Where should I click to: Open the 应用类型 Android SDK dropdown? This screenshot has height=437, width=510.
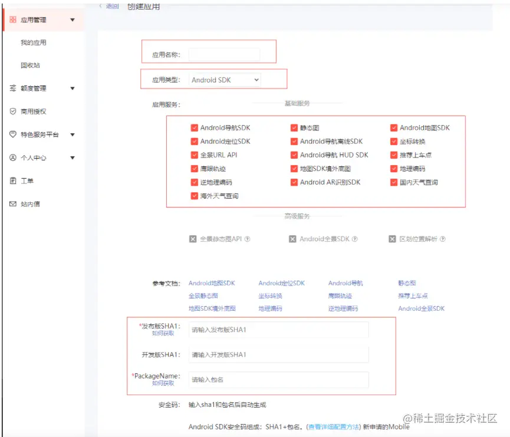[225, 80]
